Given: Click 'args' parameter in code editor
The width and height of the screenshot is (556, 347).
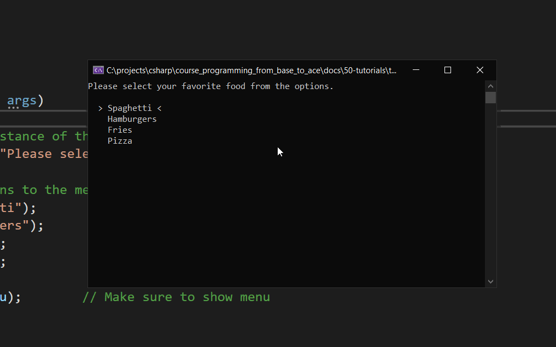Looking at the screenshot, I should 22,101.
